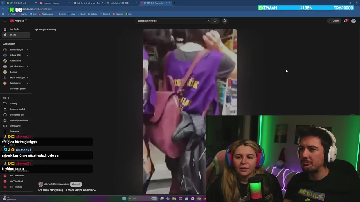Open account avatar menu
The height and width of the screenshot is (202, 360).
pyautogui.click(x=354, y=21)
